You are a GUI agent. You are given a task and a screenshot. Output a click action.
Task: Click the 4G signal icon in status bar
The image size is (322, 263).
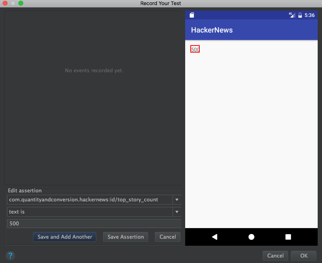click(292, 15)
